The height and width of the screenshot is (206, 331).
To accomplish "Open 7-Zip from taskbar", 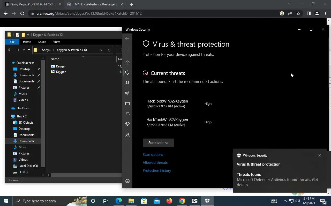I will [x=195, y=201].
